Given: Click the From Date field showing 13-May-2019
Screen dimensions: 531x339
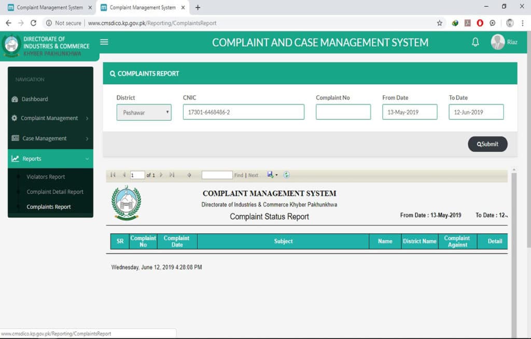Looking at the screenshot, I should point(409,111).
